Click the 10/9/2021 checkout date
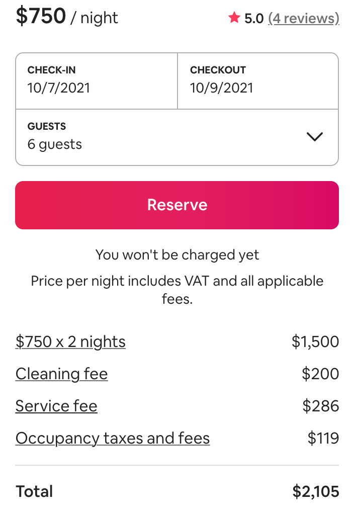This screenshot has height=516, width=353. (x=221, y=88)
